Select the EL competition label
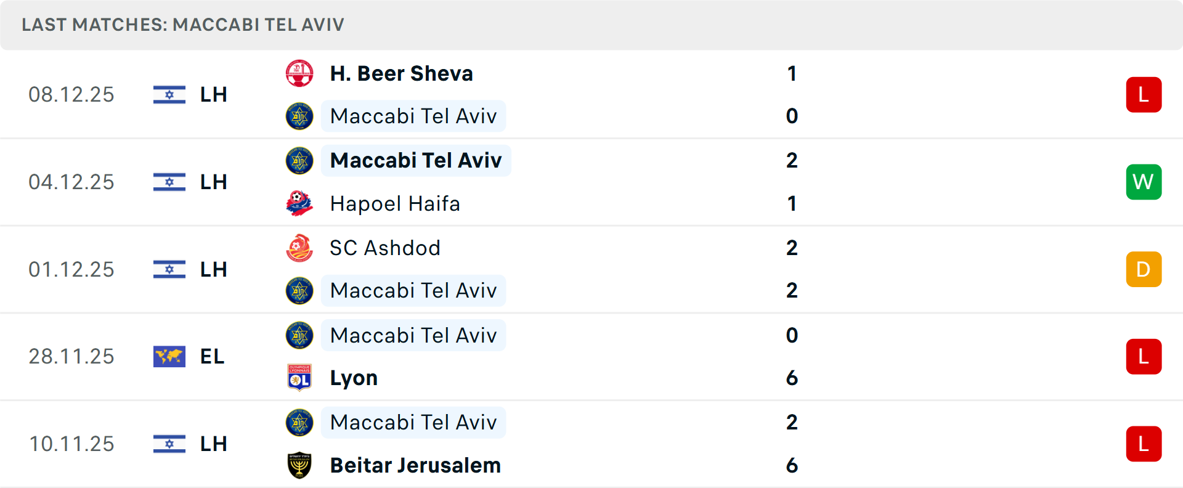The width and height of the screenshot is (1183, 488). tap(210, 356)
